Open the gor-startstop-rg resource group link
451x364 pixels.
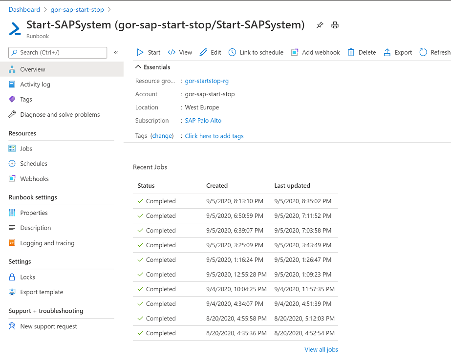(x=207, y=81)
